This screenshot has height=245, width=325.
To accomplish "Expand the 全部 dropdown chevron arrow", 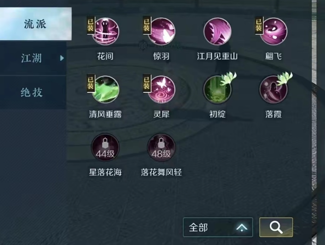I will tap(242, 228).
